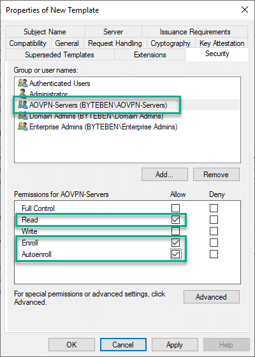Uncheck Allow for Read permission
The width and height of the screenshot is (255, 357).
pyautogui.click(x=175, y=219)
